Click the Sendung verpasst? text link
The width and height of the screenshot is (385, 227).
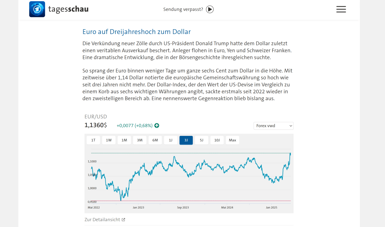(183, 9)
